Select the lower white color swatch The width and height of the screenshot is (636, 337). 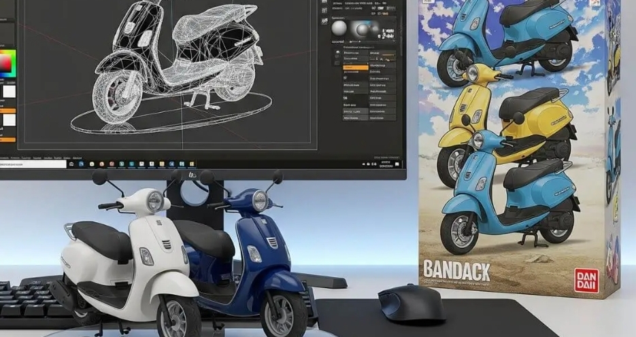tap(9, 120)
